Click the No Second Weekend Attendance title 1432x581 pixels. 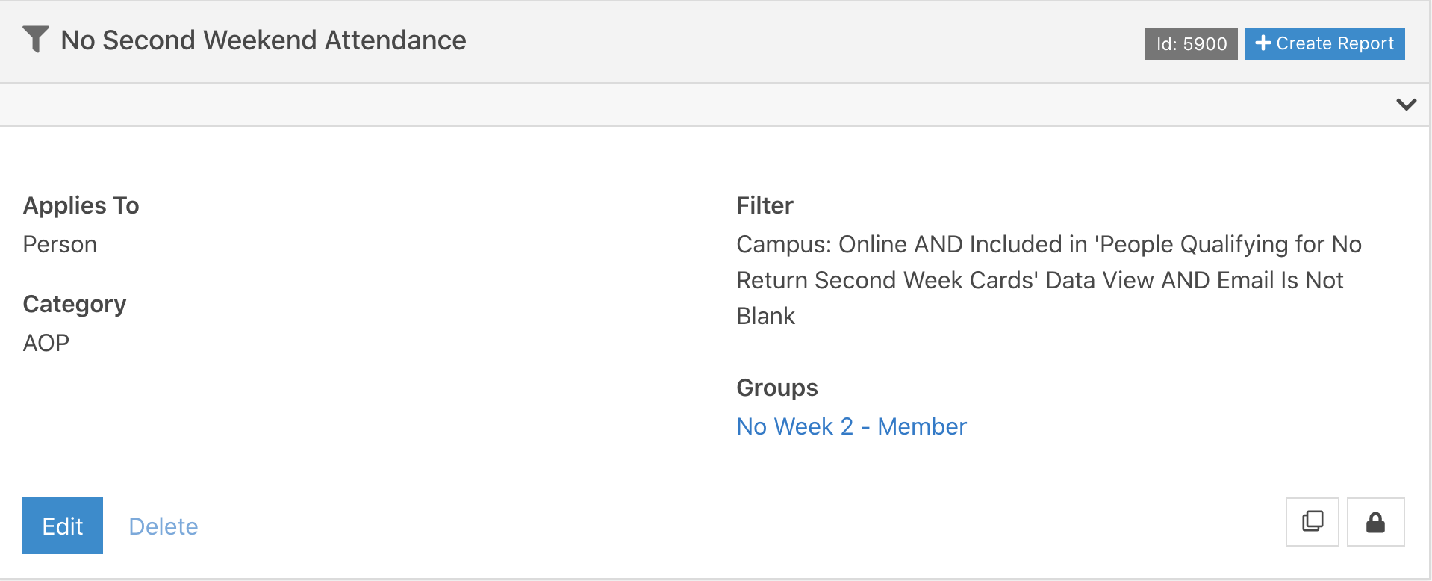click(264, 40)
